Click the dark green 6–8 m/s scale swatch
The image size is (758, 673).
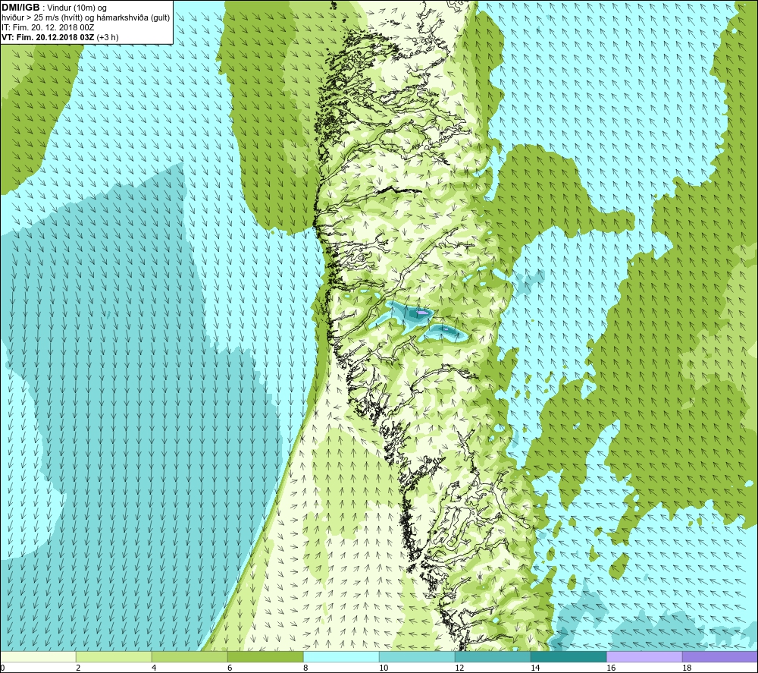(265, 656)
